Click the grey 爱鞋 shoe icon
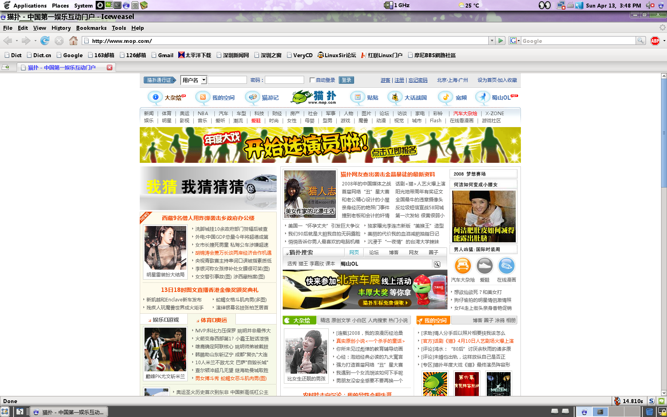 click(484, 266)
